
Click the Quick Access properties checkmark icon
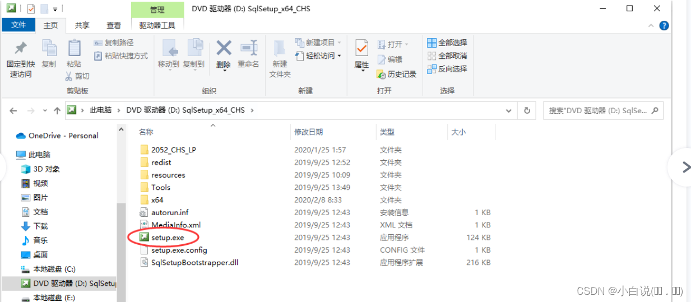(x=30, y=9)
